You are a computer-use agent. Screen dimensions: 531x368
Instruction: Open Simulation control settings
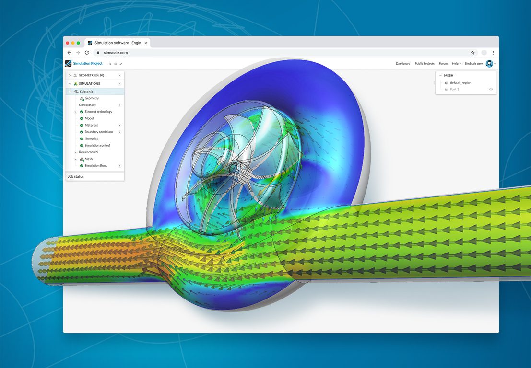[97, 146]
